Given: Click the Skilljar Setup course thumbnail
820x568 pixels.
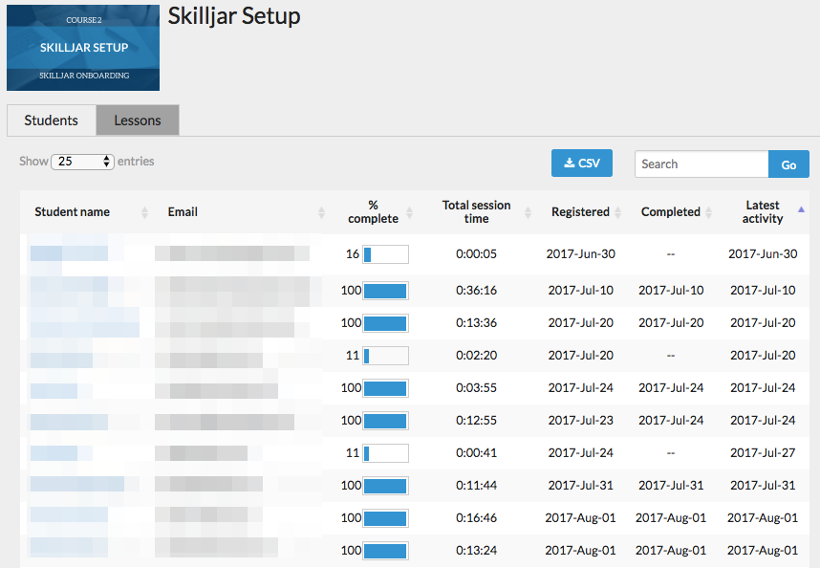Looking at the screenshot, I should click(x=83, y=48).
